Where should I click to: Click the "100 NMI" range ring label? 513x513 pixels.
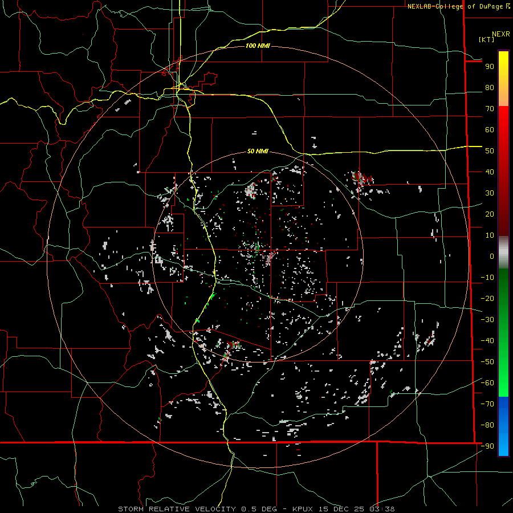point(258,46)
